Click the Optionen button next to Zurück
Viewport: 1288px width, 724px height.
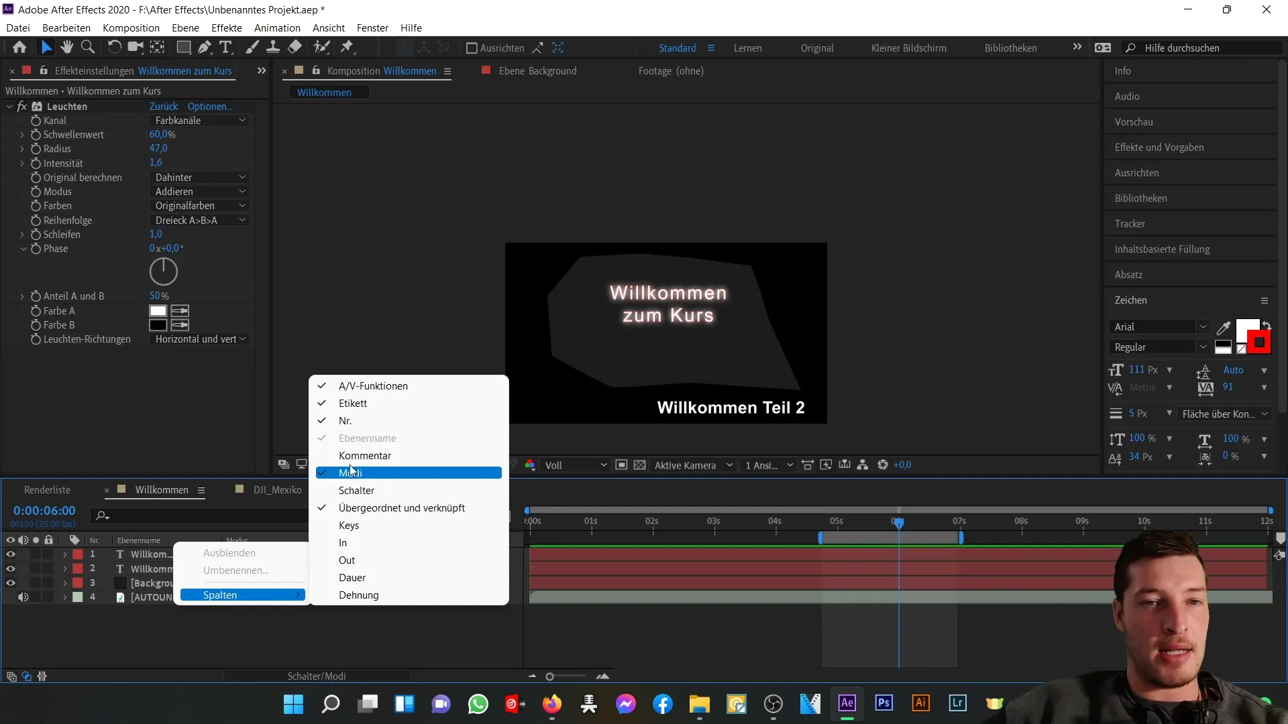(209, 105)
